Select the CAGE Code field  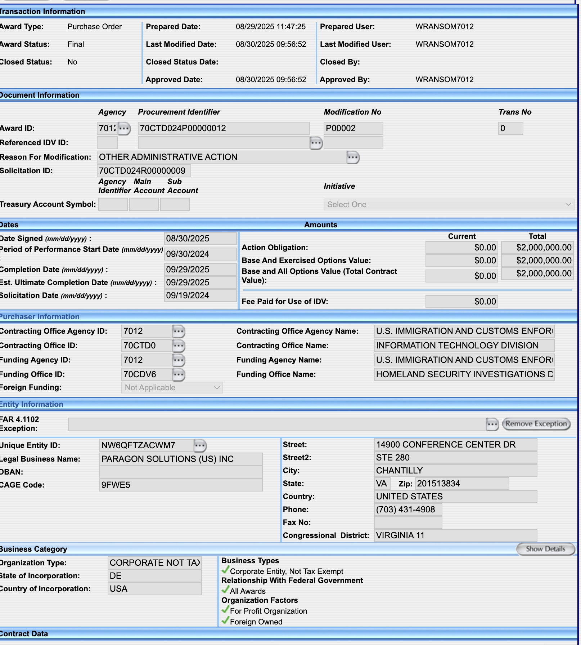click(x=181, y=485)
